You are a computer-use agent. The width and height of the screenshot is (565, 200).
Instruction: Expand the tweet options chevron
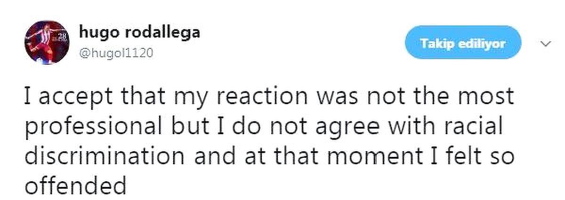[546, 44]
